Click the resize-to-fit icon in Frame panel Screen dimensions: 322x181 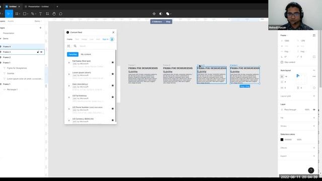click(314, 35)
